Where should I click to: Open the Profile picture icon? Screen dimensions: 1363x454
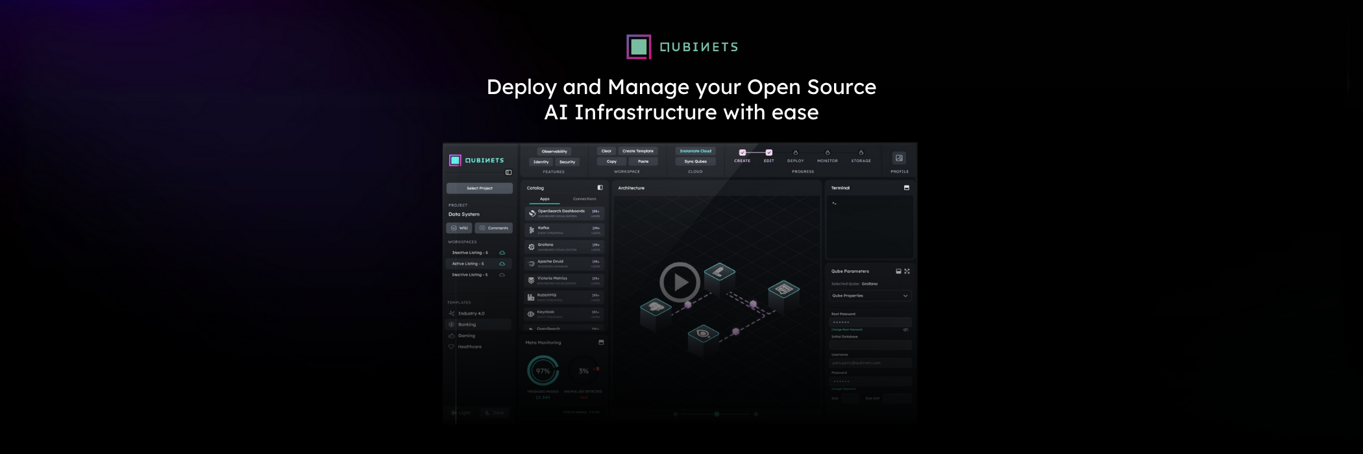[x=899, y=158]
